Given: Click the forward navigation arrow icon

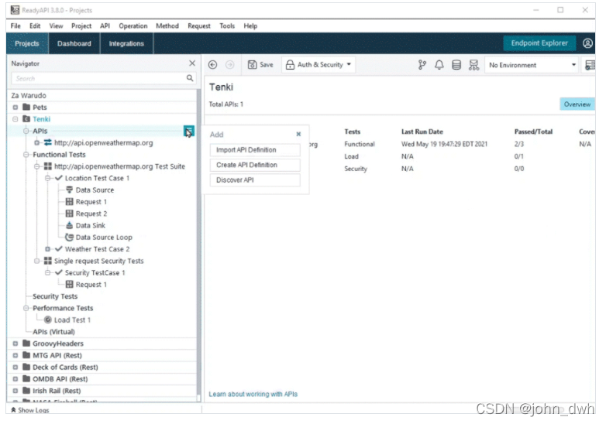Looking at the screenshot, I should click(x=229, y=65).
